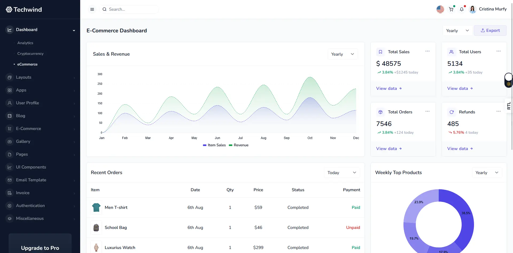Screen dimensions: 513x253
Task: Toggle sidebar with hamburger menu icon
Action: pos(92,9)
